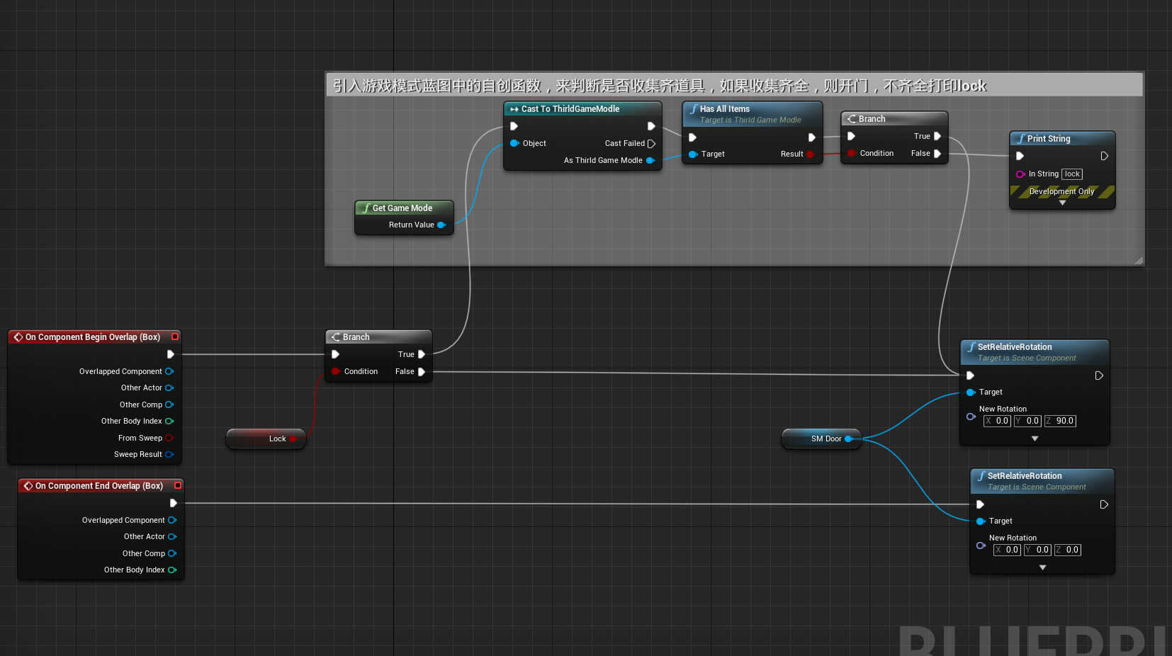Click the Other Comp pin on End Overlap
Viewport: 1172px width, 656px height.
click(172, 553)
